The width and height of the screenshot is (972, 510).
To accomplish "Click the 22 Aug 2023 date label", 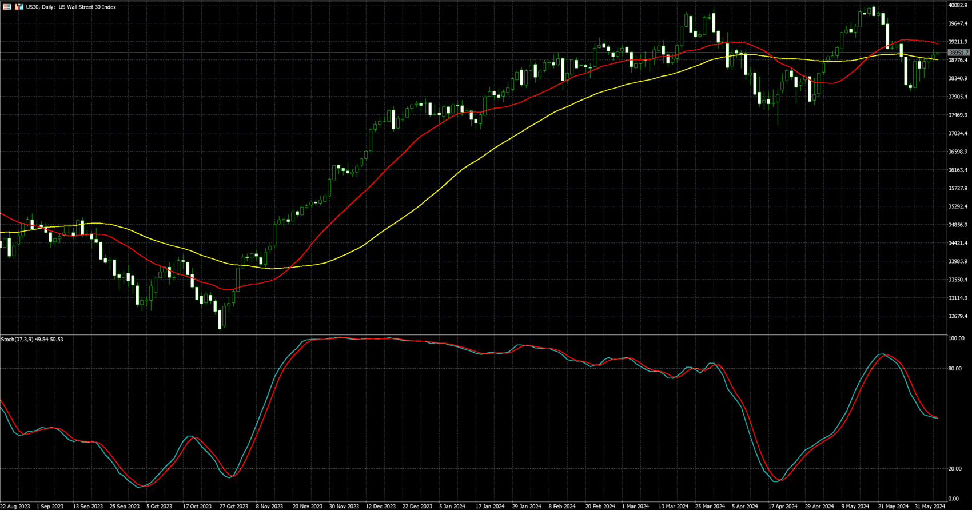I will [x=15, y=506].
